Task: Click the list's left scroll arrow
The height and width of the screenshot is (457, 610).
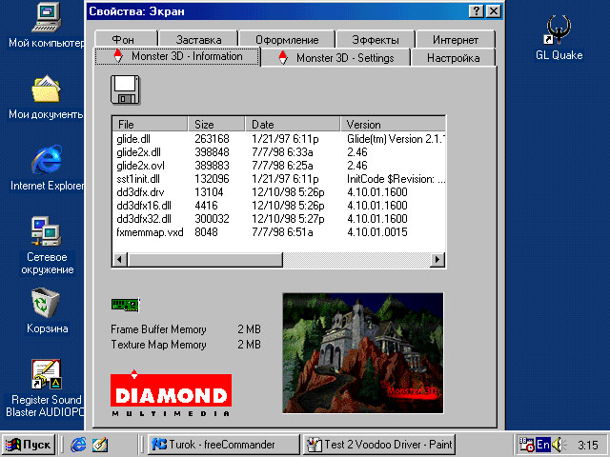Action: 120,259
